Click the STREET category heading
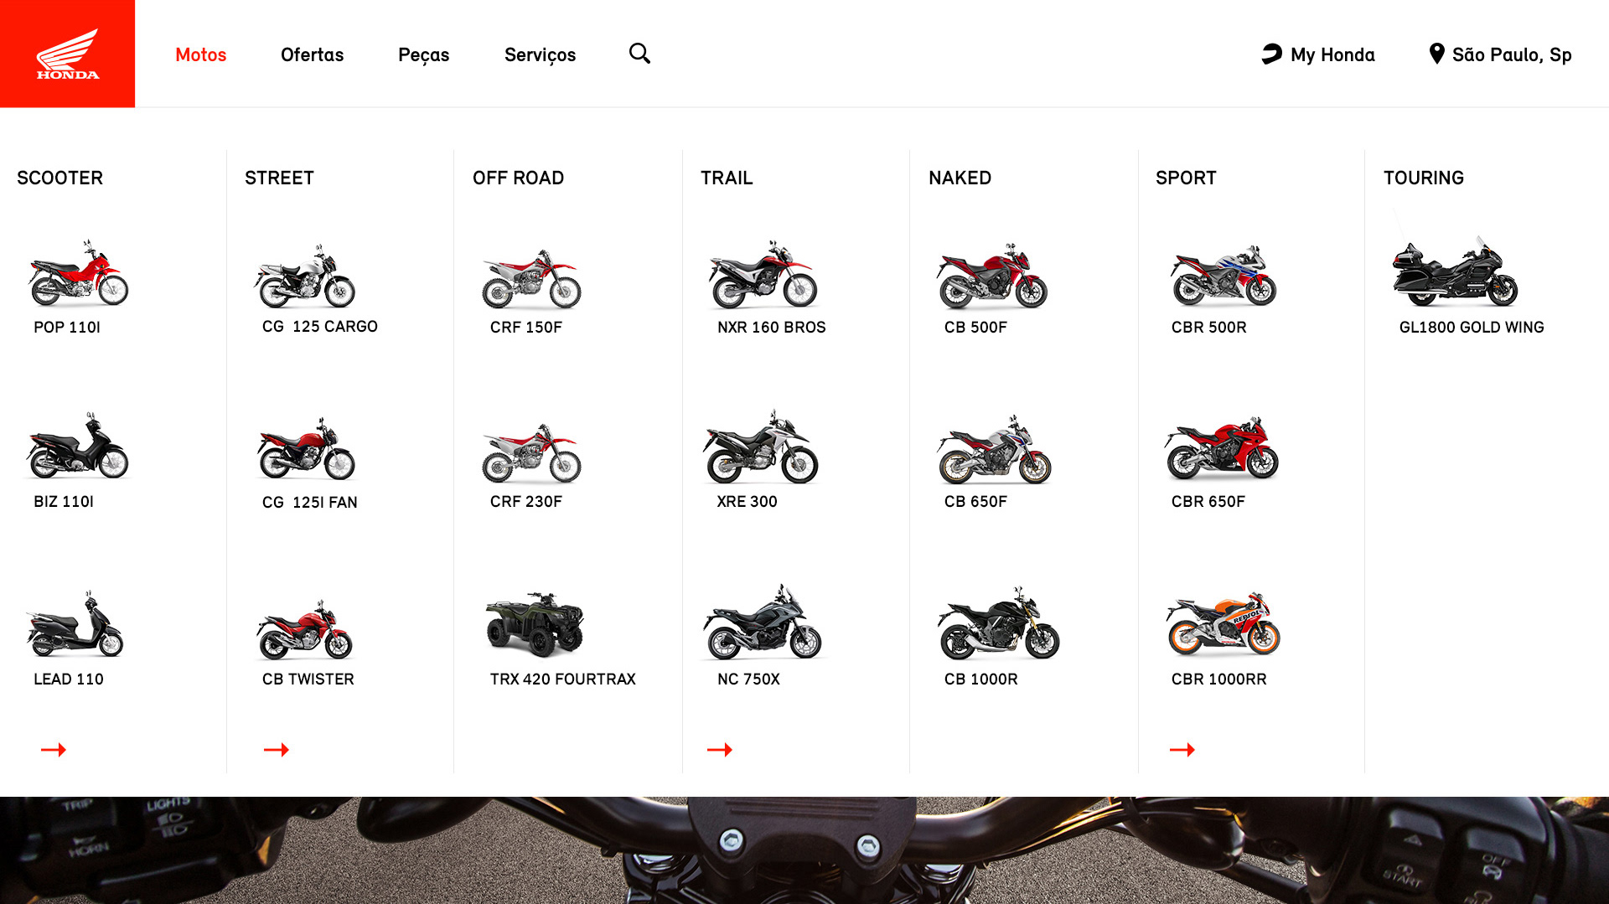1609x904 pixels. point(280,178)
